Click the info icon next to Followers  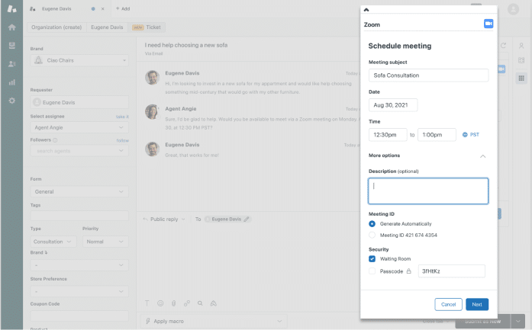click(x=55, y=140)
